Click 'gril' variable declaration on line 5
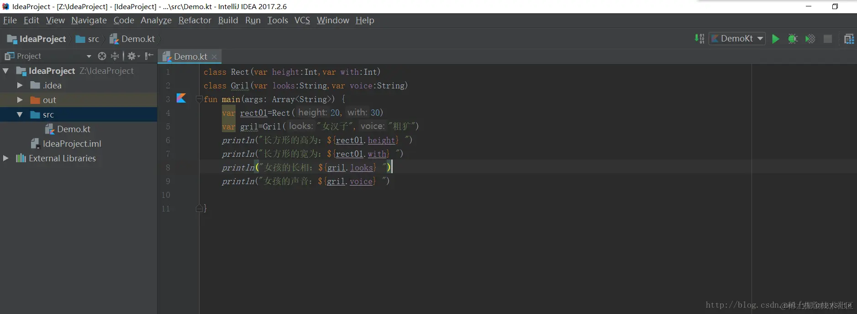857x314 pixels. (x=249, y=127)
